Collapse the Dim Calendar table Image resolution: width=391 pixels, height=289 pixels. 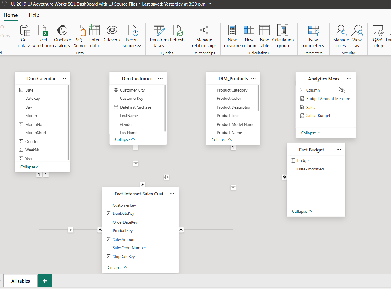30,167
